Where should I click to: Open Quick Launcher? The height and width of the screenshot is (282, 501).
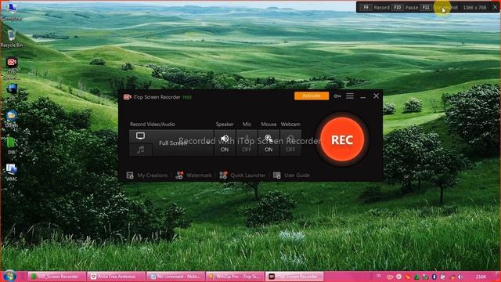tap(243, 175)
